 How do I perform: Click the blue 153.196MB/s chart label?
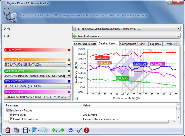point(140,64)
